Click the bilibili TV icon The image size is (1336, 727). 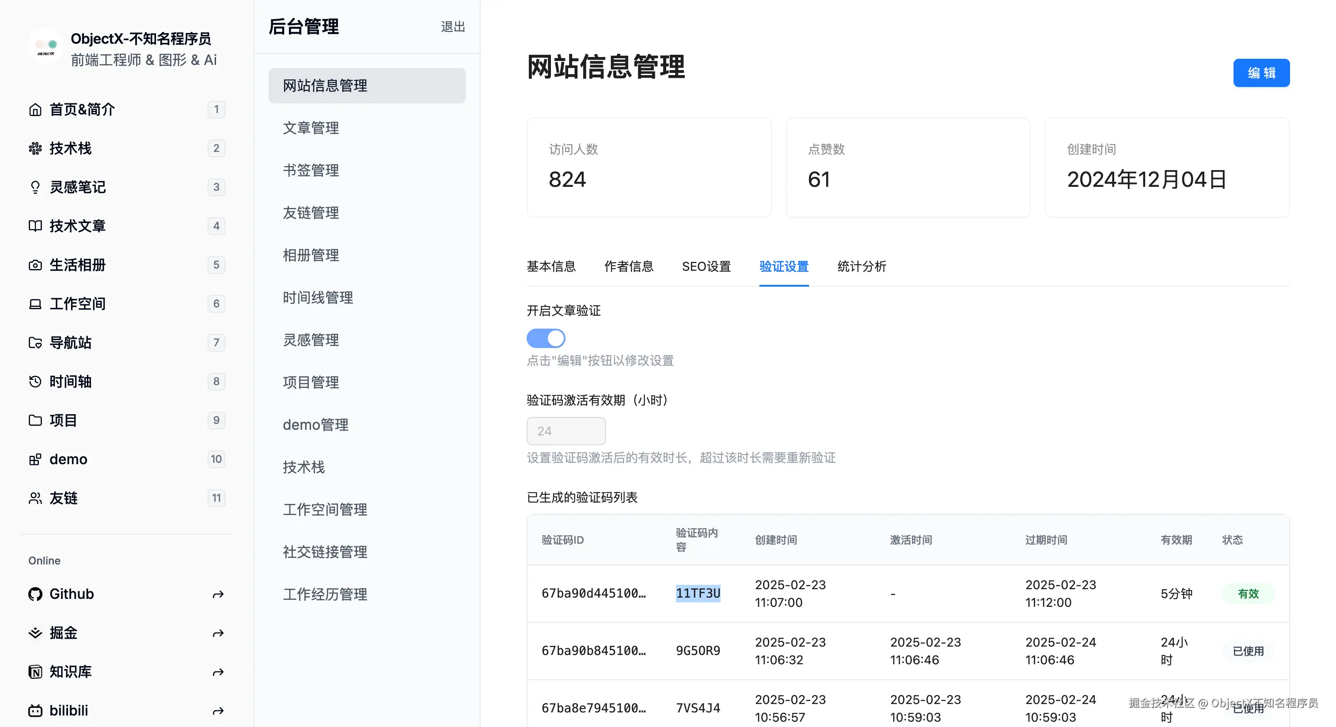(35, 710)
